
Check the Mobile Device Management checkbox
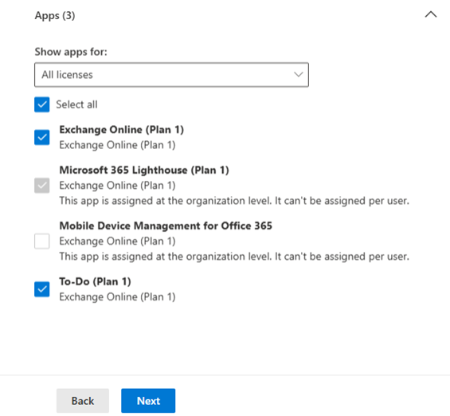(x=42, y=241)
